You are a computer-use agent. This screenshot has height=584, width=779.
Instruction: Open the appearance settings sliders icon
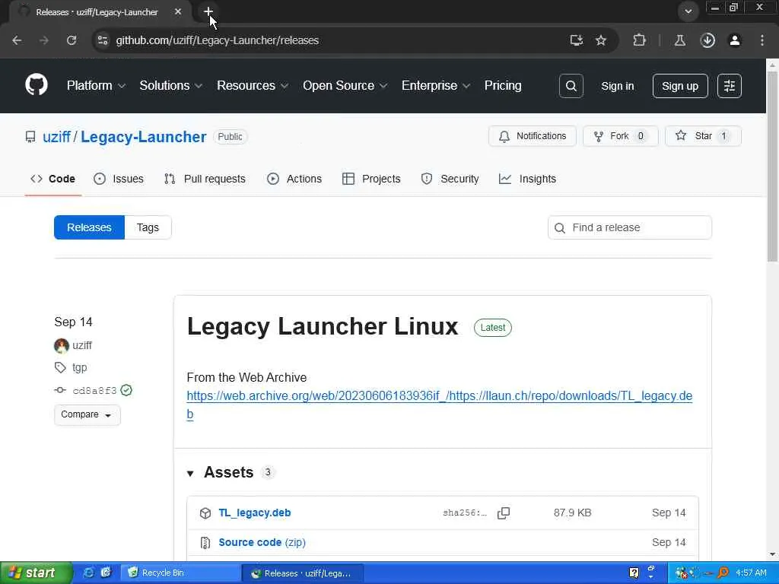[x=730, y=86]
